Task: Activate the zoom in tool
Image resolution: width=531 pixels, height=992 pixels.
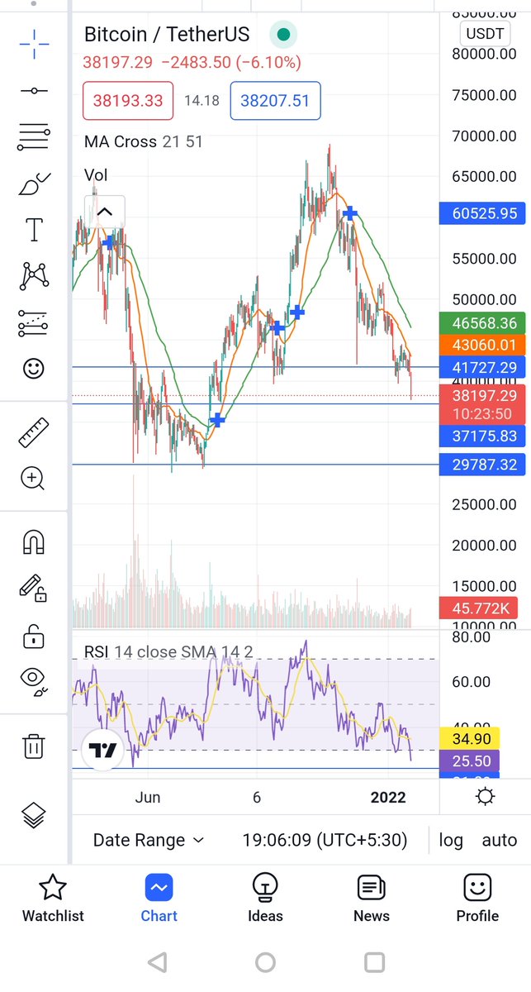Action: tap(34, 479)
